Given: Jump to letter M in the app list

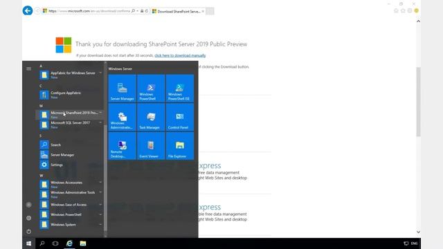Looking at the screenshot, I should [x=41, y=106].
